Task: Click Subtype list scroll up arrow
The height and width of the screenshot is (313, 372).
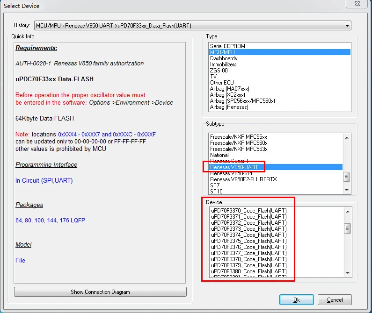Action: coord(347,138)
